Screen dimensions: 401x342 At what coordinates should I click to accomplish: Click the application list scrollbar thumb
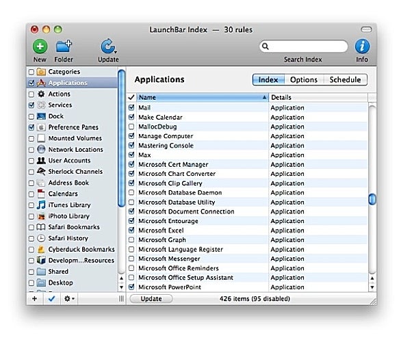point(372,199)
